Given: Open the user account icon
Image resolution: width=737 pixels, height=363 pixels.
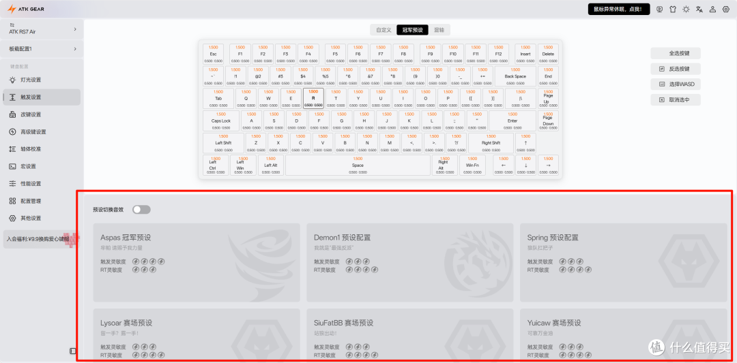Looking at the screenshot, I should click(x=712, y=10).
